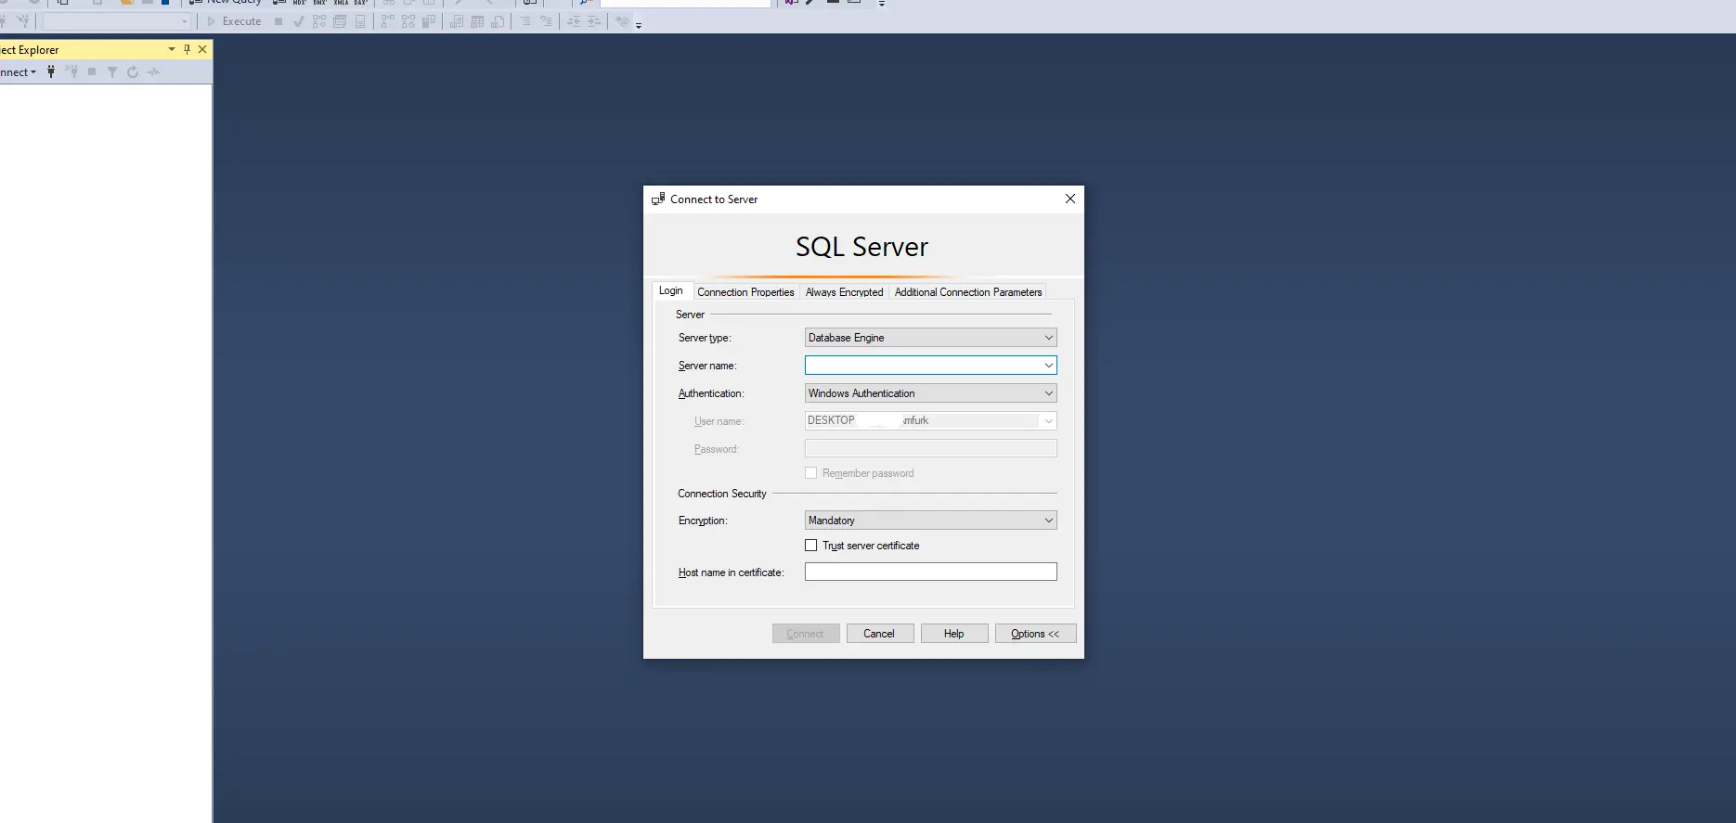1736x823 pixels.
Task: Click the Cancel button
Action: pyautogui.click(x=880, y=634)
